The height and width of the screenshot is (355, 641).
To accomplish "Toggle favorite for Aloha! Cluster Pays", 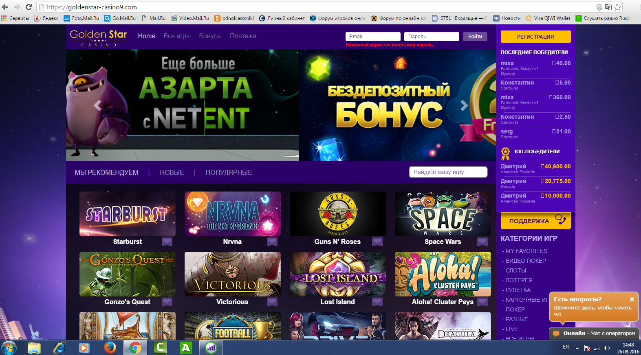I will (x=482, y=302).
